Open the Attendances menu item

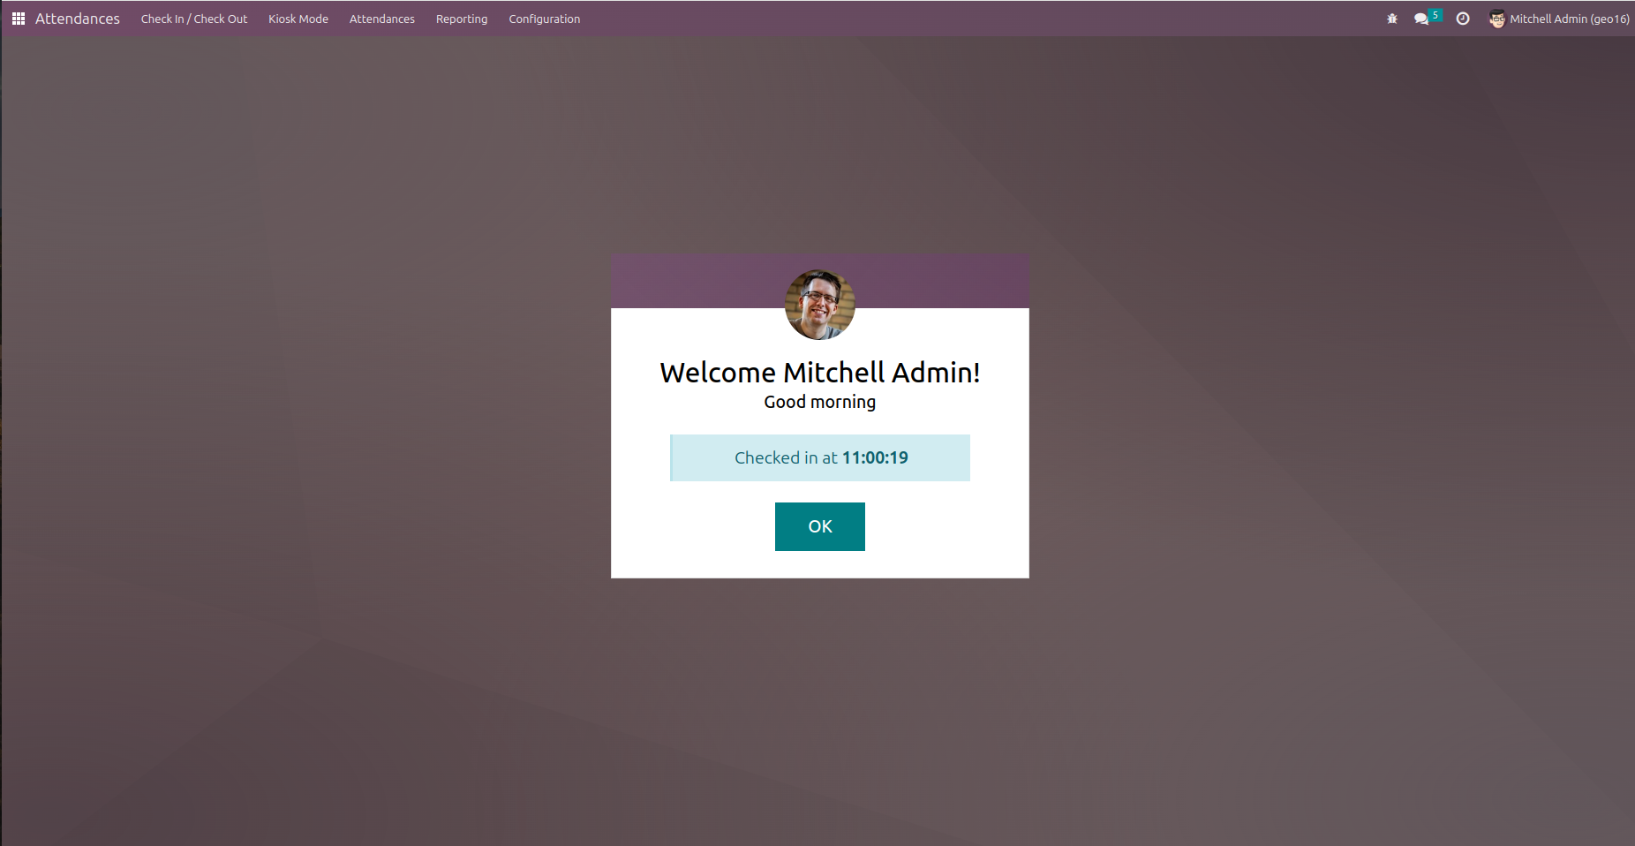coord(382,19)
